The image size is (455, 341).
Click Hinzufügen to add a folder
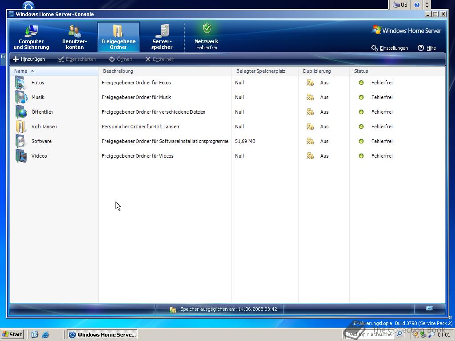coord(29,59)
